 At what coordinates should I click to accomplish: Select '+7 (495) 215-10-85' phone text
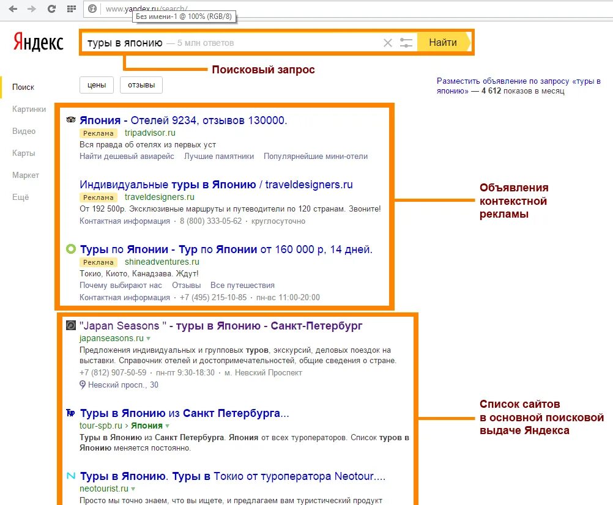[213, 297]
